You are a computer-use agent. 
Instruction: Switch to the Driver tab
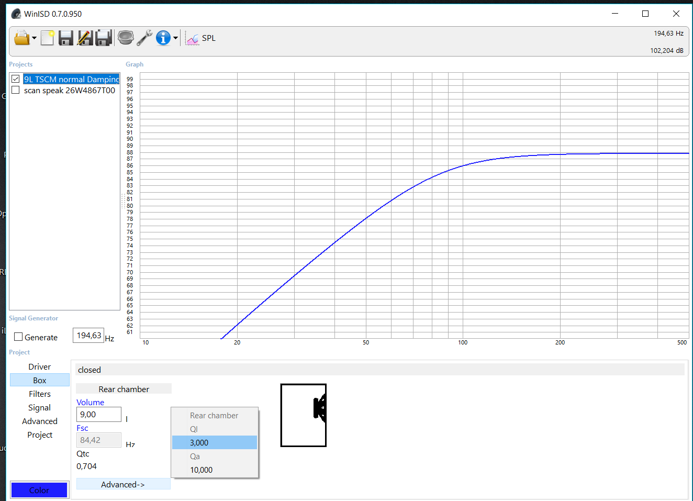pyautogui.click(x=40, y=366)
